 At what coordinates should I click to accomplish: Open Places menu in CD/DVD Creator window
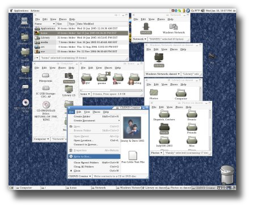[96, 112]
